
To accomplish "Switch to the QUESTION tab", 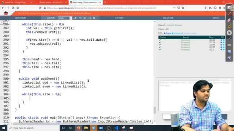I will point(20,18).
